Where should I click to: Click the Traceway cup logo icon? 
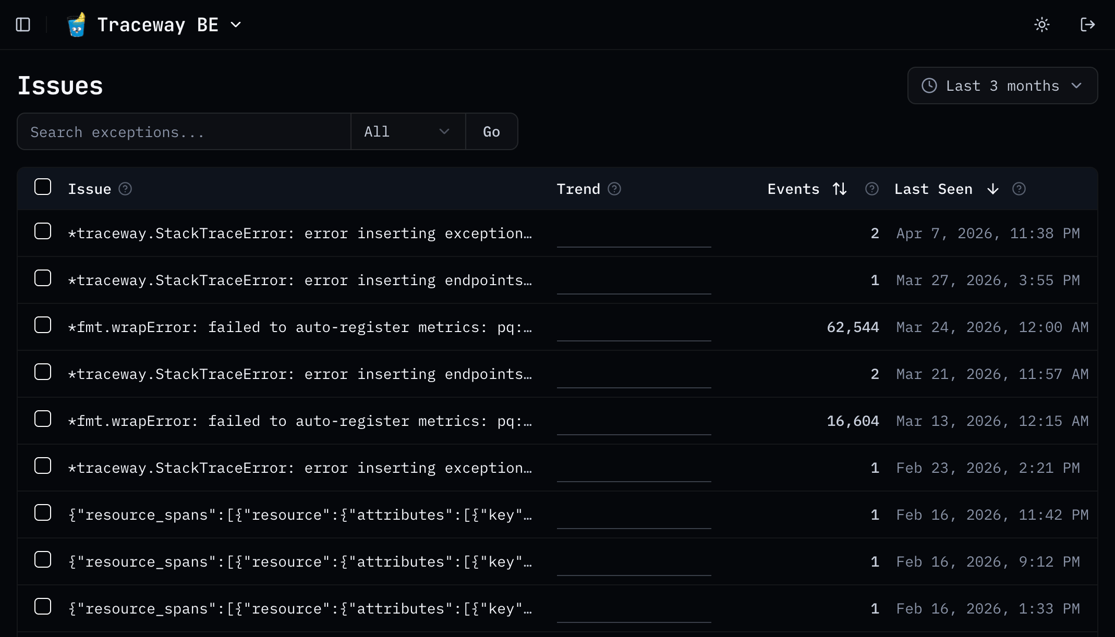77,24
